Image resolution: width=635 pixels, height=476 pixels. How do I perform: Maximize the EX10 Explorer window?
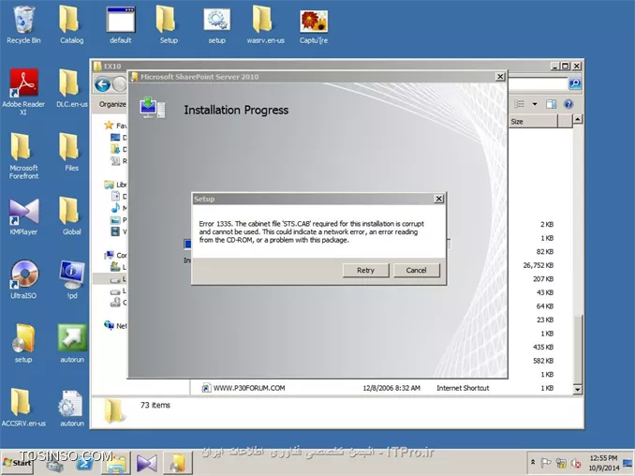point(566,66)
